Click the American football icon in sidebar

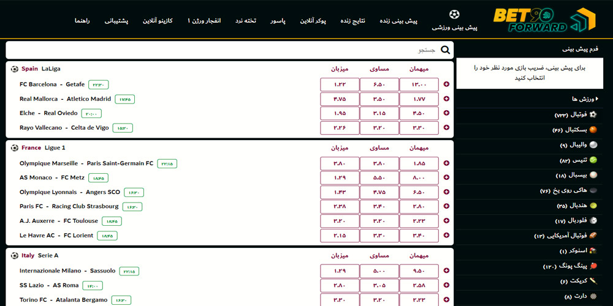coord(593,236)
